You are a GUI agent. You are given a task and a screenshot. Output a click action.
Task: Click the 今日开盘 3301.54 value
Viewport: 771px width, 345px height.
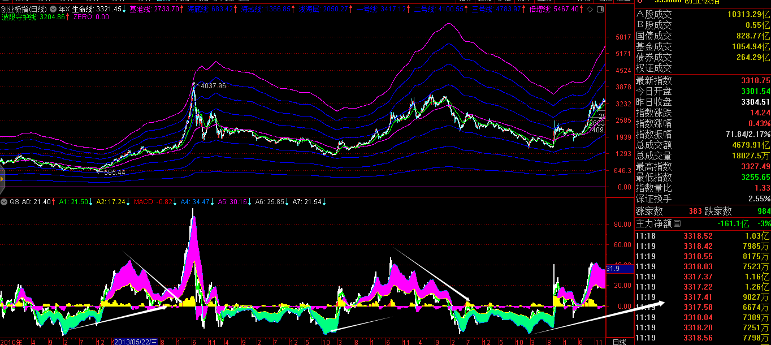755,91
